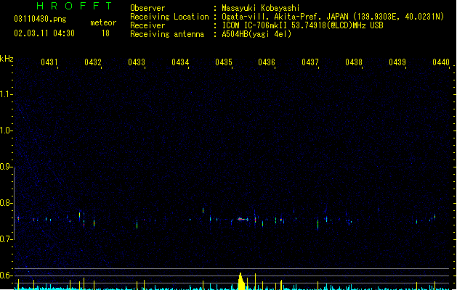Image resolution: width=457 pixels, height=290 pixels.
Task: Click the HROFFT title text
Action: click(74, 6)
